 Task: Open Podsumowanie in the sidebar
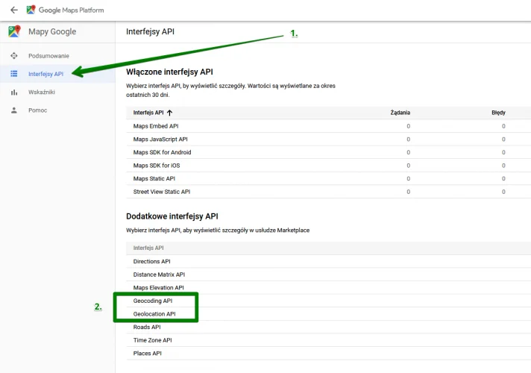pyautogui.click(x=48, y=56)
